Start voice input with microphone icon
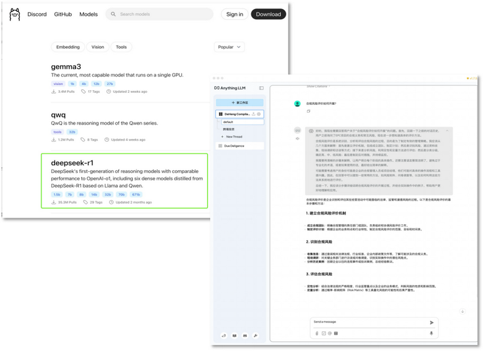The image size is (483, 351). tap(431, 333)
